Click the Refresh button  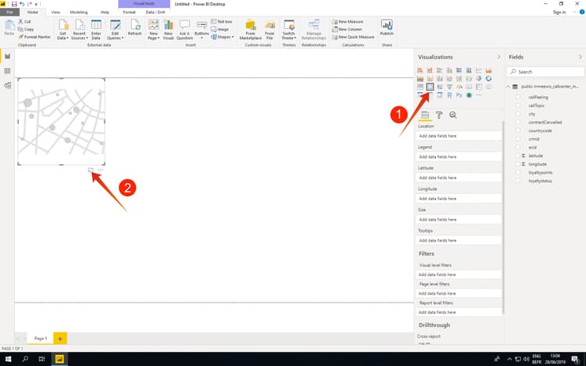tap(135, 27)
